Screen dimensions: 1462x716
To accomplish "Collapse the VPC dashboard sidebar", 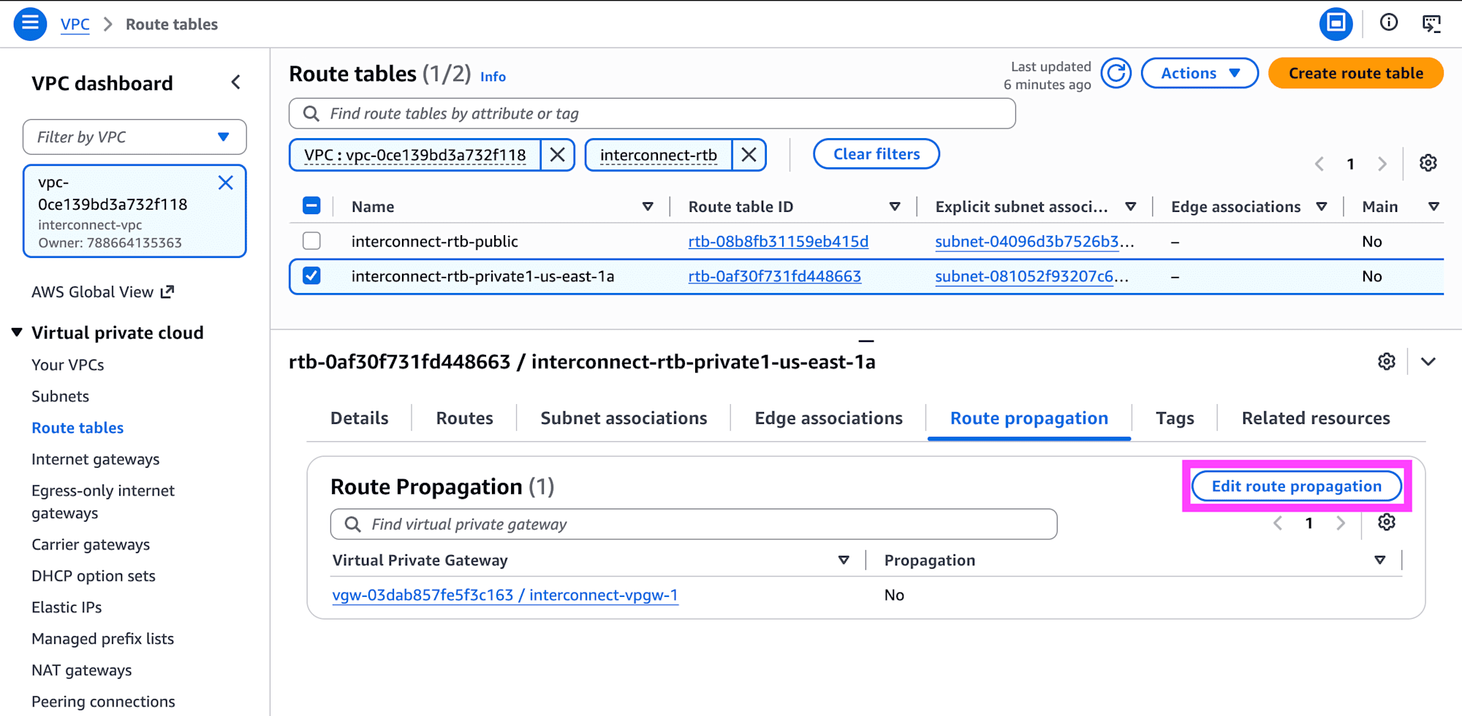I will pyautogui.click(x=235, y=83).
